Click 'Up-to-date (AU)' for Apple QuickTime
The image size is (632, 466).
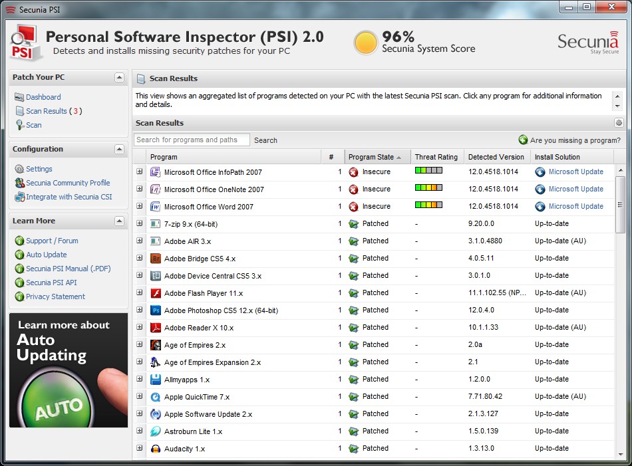pos(560,396)
